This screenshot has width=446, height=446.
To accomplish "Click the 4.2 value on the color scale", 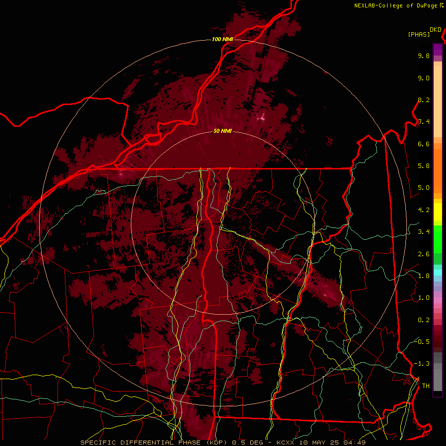I will (424, 210).
